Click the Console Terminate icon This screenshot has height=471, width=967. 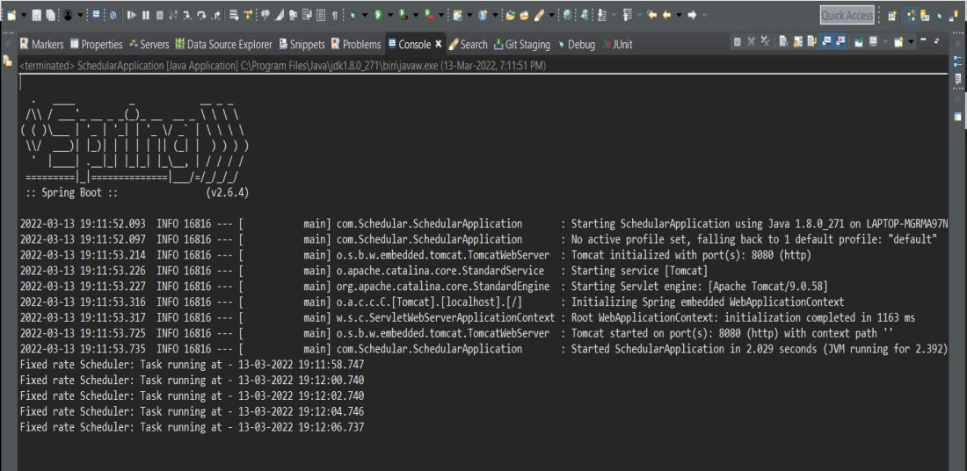[737, 41]
